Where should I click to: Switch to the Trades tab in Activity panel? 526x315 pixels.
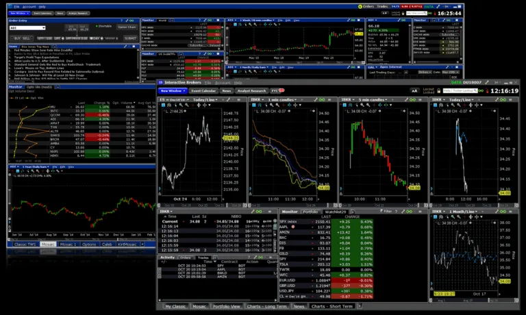pyautogui.click(x=203, y=257)
